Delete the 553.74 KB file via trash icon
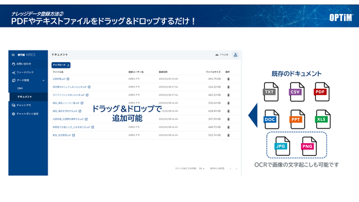This screenshot has width=359, height=202. tap(228, 135)
